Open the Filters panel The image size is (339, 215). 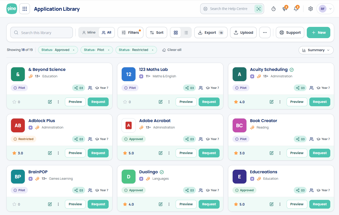tap(130, 33)
